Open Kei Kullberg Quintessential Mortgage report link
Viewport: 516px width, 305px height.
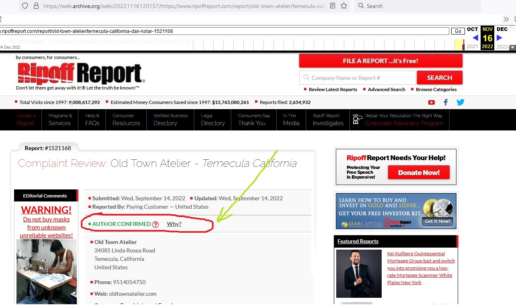[x=421, y=268]
